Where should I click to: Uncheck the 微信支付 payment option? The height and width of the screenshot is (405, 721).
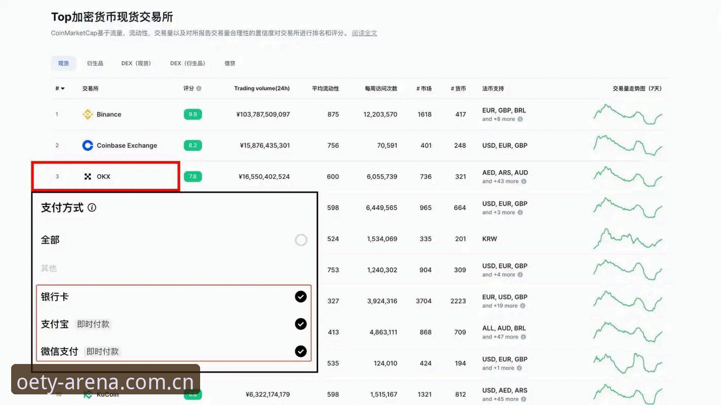coord(301,351)
